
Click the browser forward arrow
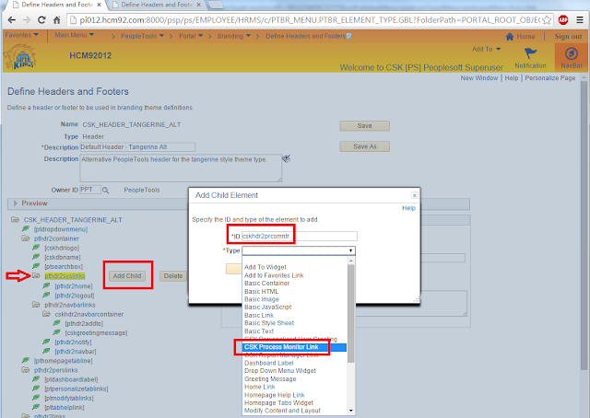(x=27, y=20)
